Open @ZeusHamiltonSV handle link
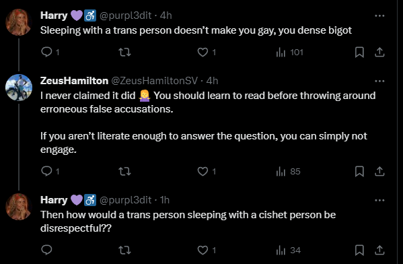The width and height of the screenshot is (403, 264). [155, 81]
